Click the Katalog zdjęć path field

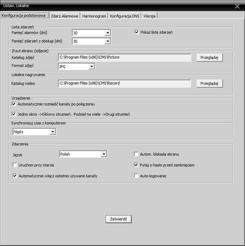click(125, 57)
